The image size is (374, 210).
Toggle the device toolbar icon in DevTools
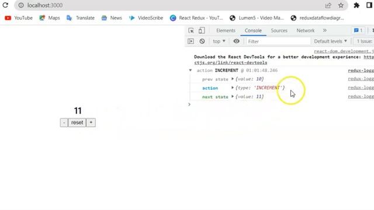pyautogui.click(x=202, y=30)
